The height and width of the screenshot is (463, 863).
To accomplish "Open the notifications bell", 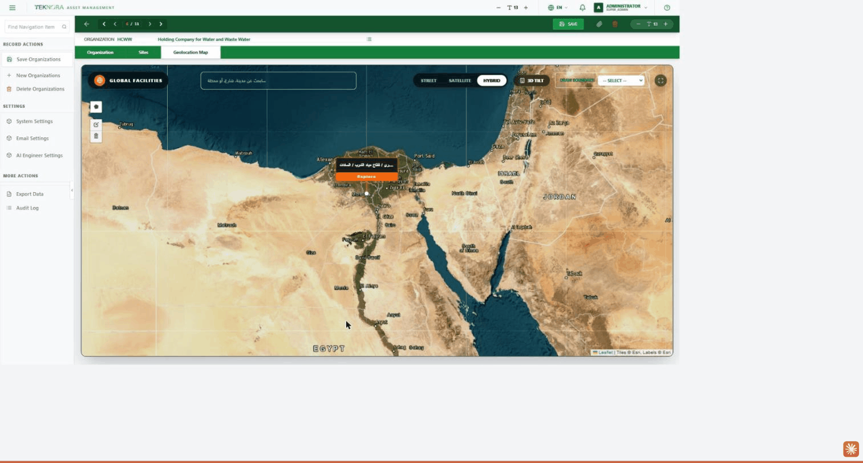I will click(582, 7).
